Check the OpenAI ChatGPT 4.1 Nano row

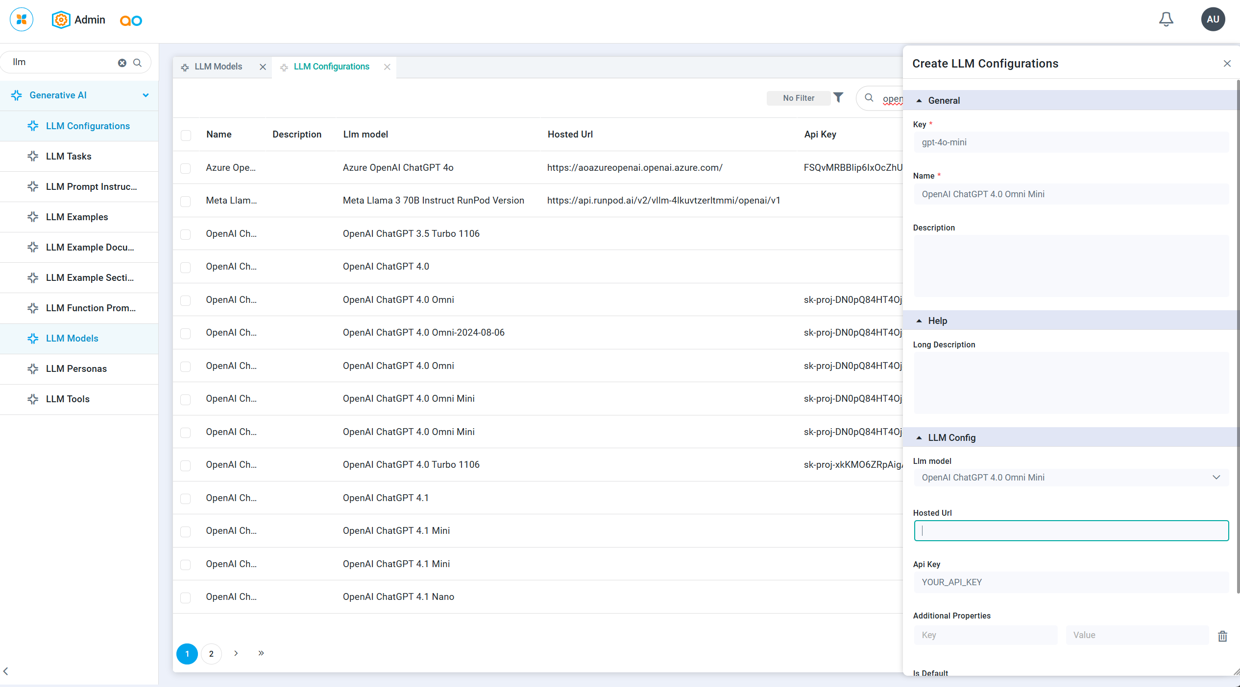point(186,597)
